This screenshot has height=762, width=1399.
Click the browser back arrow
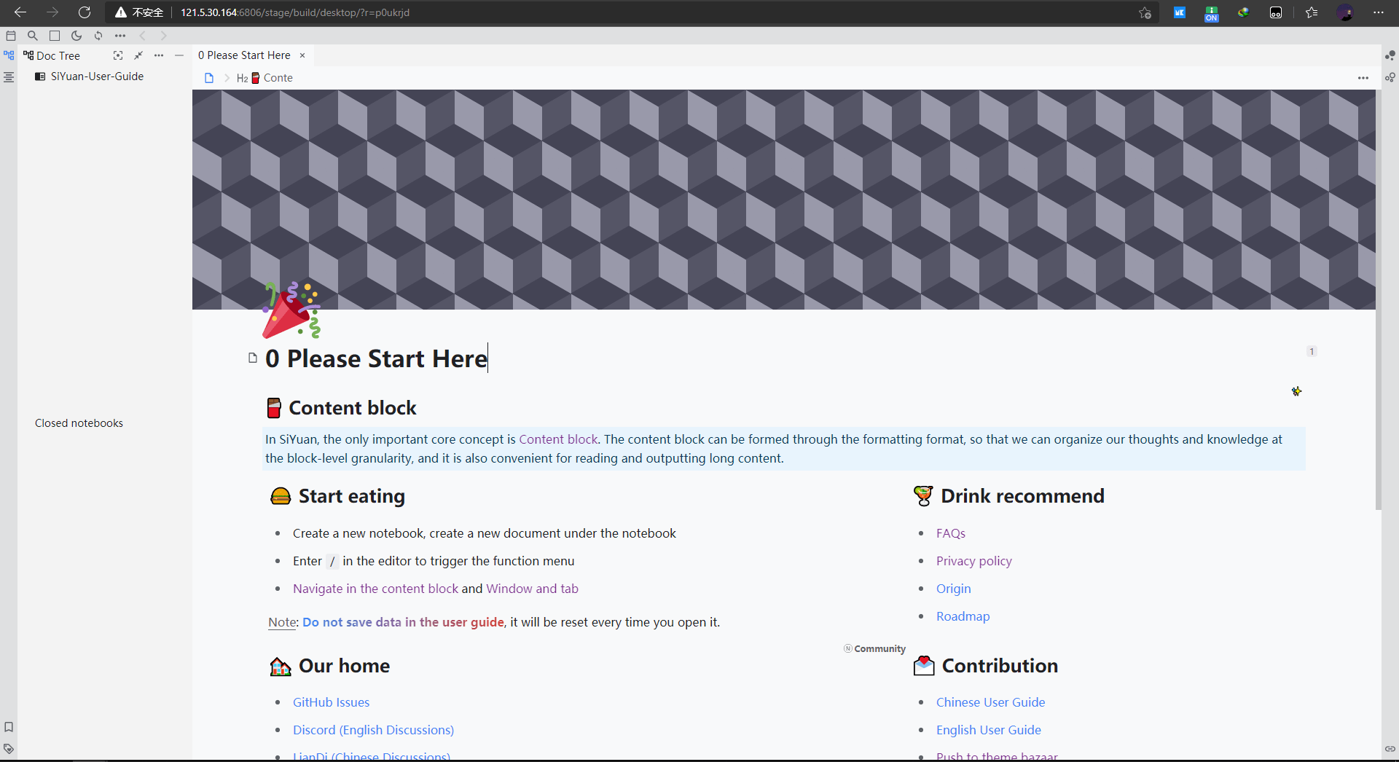[20, 12]
